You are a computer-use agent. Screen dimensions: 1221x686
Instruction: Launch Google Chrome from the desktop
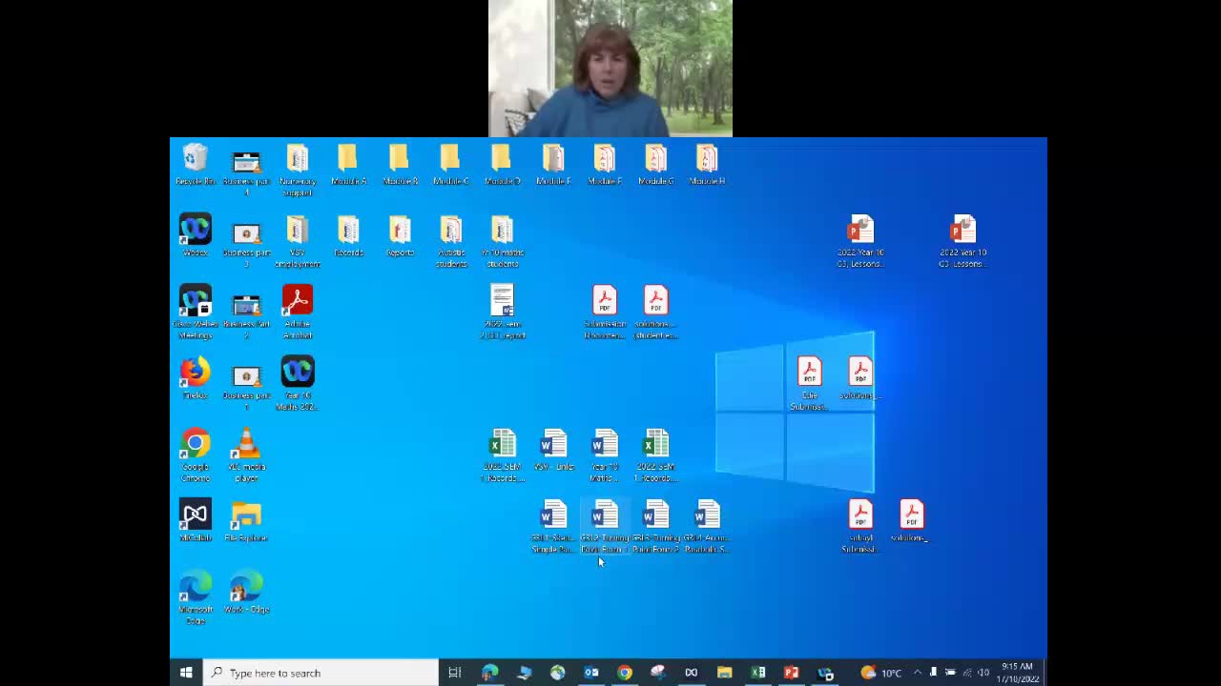pyautogui.click(x=195, y=445)
